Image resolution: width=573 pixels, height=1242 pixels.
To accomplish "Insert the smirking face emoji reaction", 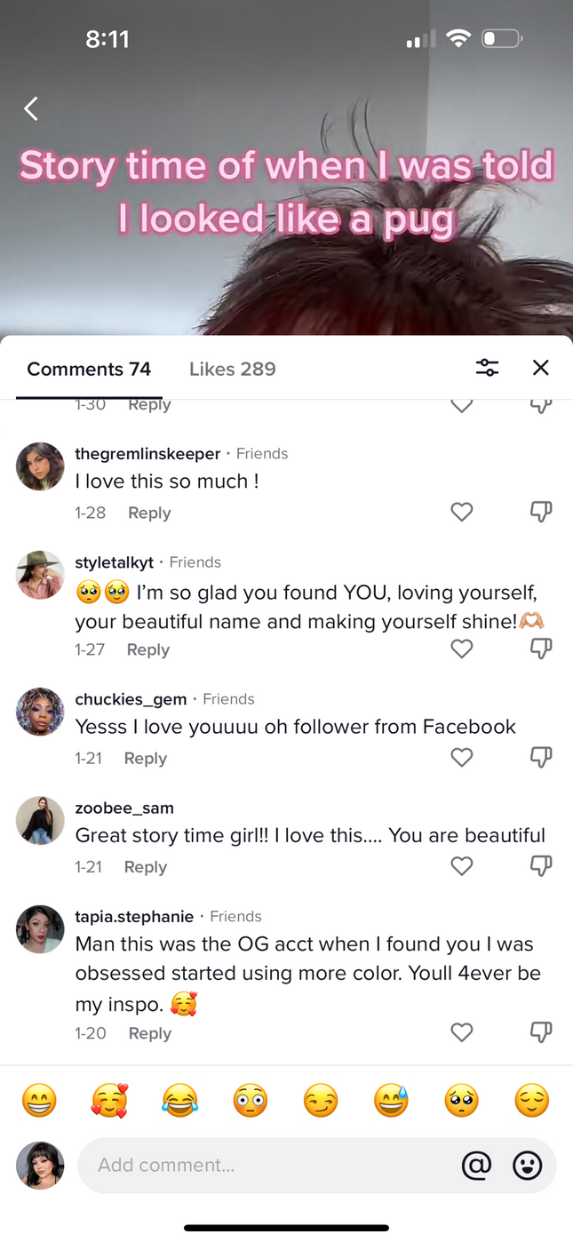I will point(320,1102).
